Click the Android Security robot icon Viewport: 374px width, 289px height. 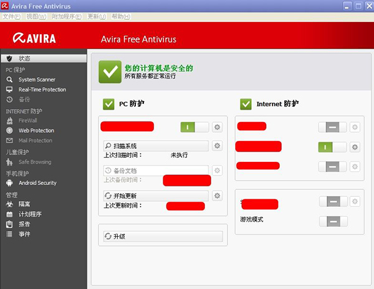9,182
